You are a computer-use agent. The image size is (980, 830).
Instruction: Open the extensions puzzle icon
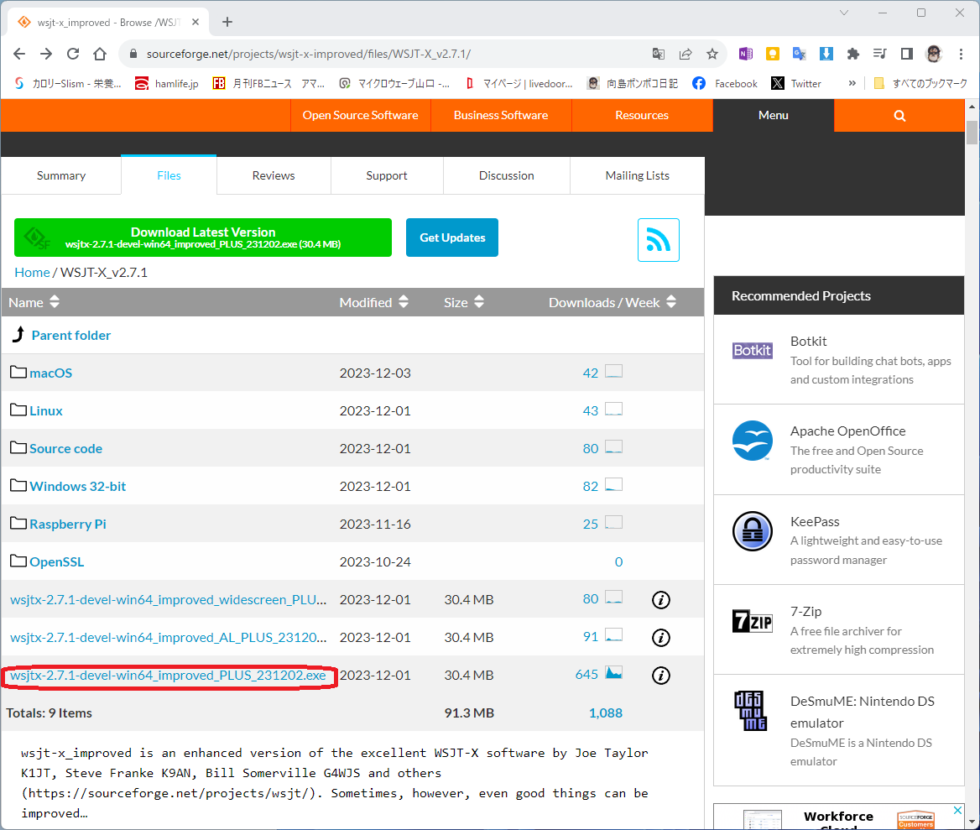coord(853,54)
